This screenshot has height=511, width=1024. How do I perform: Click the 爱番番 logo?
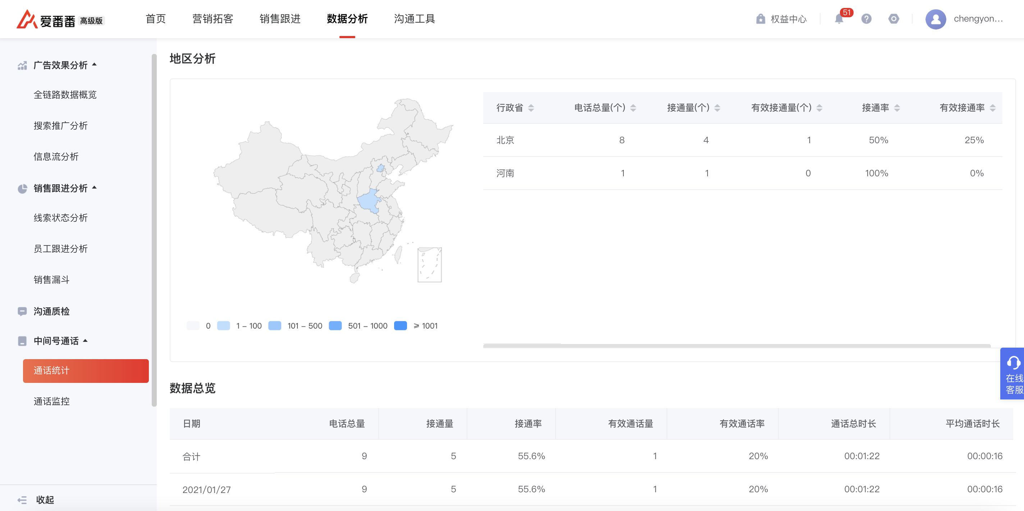click(x=45, y=19)
